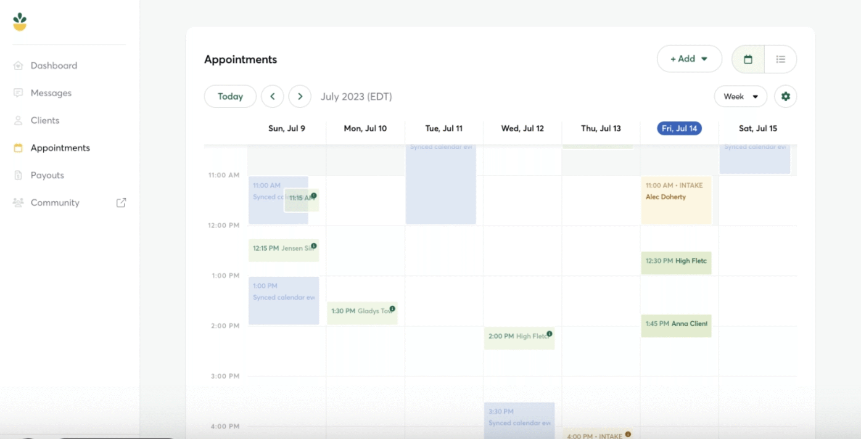This screenshot has width=861, height=439.
Task: Go to next week arrow
Action: 300,96
